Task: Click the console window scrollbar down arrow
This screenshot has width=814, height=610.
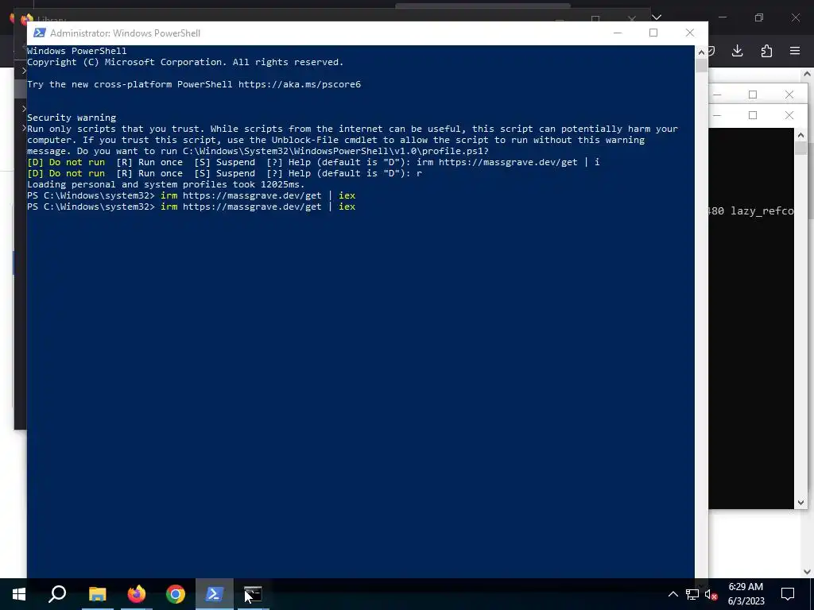Action: click(x=800, y=502)
